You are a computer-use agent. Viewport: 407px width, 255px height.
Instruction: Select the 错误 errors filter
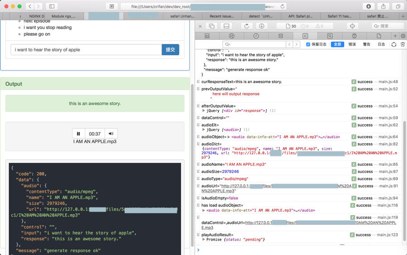click(352, 44)
